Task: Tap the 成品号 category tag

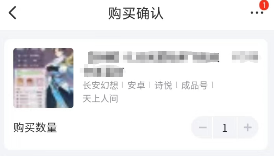Action: pos(194,86)
